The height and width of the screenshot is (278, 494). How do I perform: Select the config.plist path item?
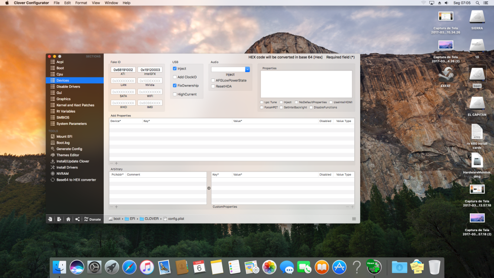point(173,219)
